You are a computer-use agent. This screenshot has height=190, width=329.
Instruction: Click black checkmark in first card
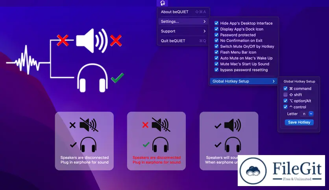click(x=73, y=144)
